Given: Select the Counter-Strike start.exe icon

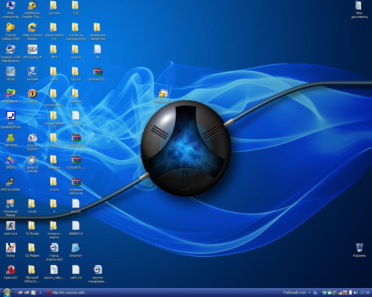Looking at the screenshot, I should point(11,226).
